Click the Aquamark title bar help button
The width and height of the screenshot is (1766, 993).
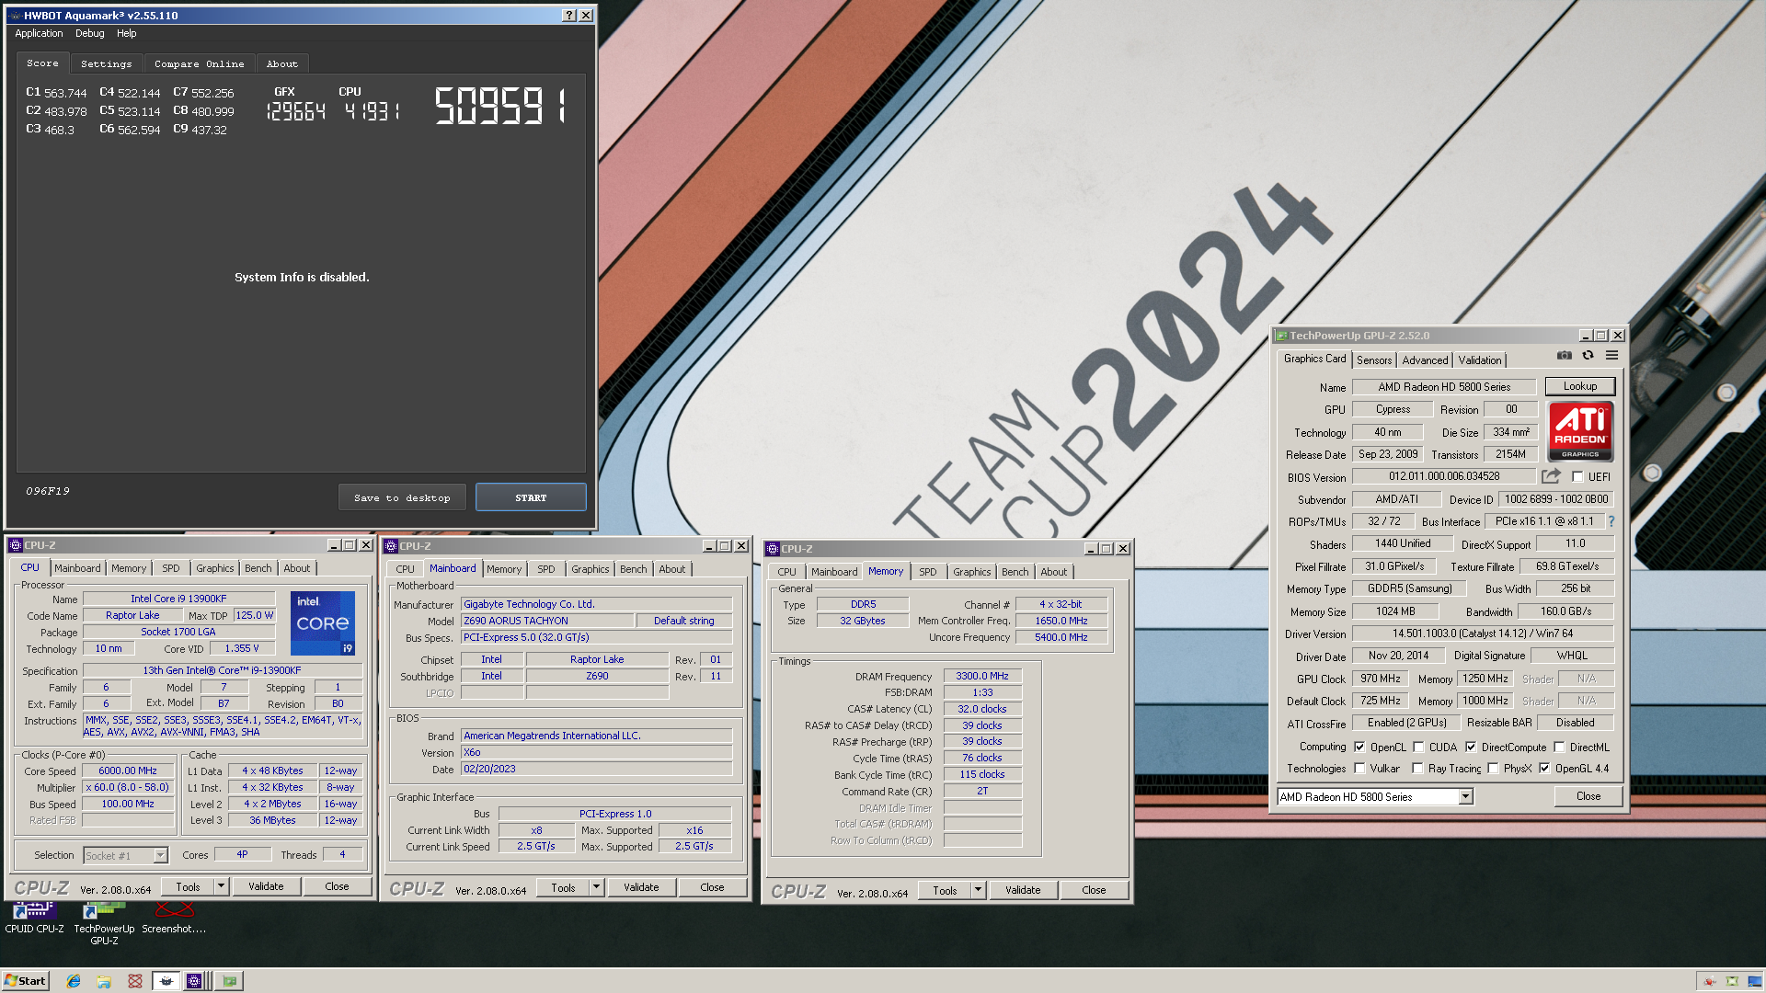[x=569, y=15]
